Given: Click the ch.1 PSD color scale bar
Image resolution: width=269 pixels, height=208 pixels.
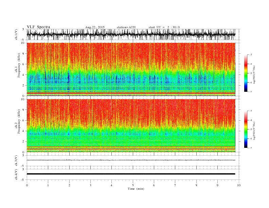Looking at the screenshot, I should (246, 73).
